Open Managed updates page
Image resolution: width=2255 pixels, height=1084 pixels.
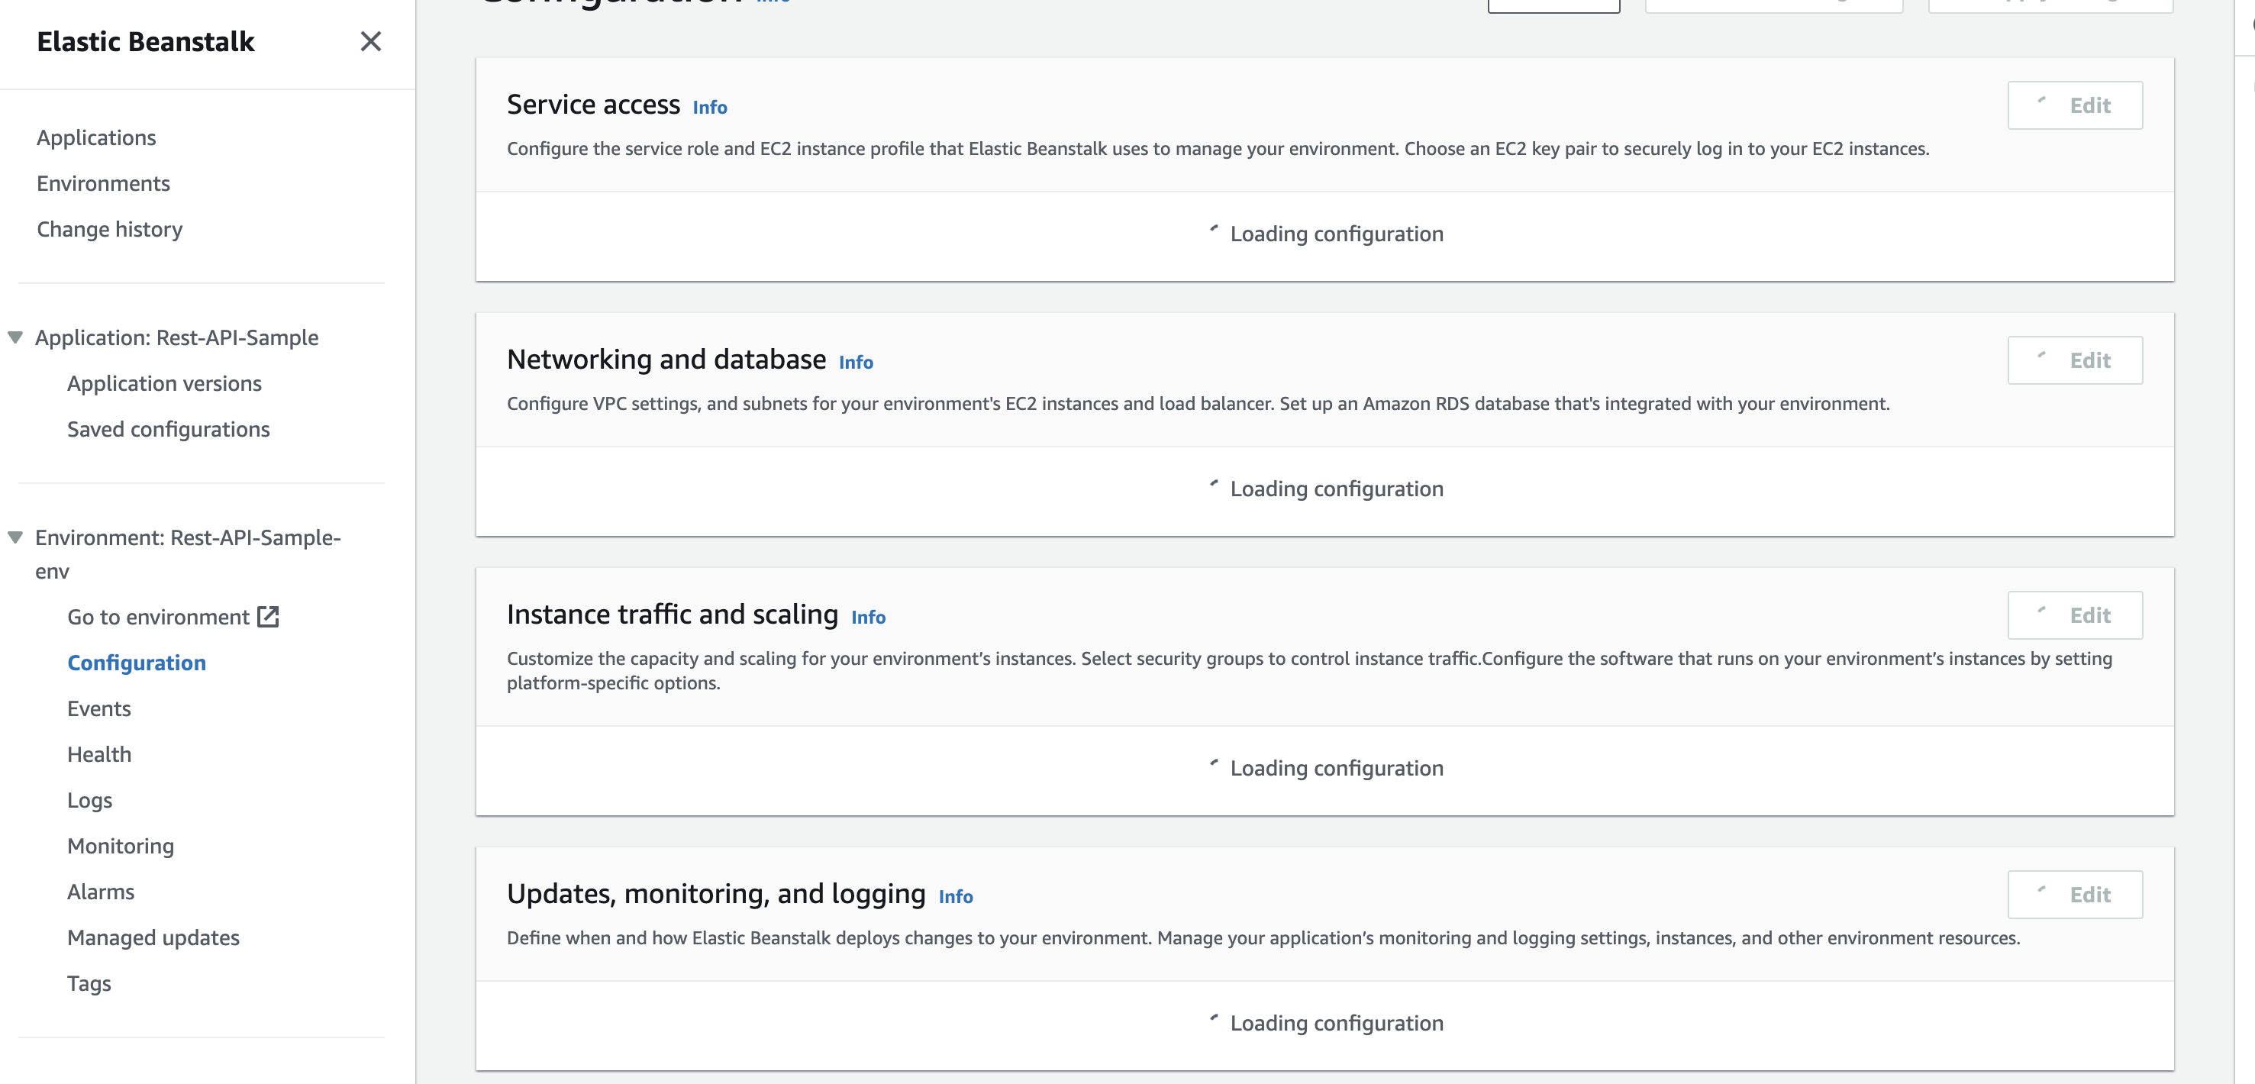153,937
